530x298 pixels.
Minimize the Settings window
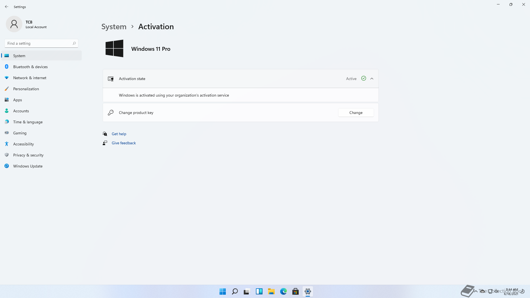click(498, 4)
